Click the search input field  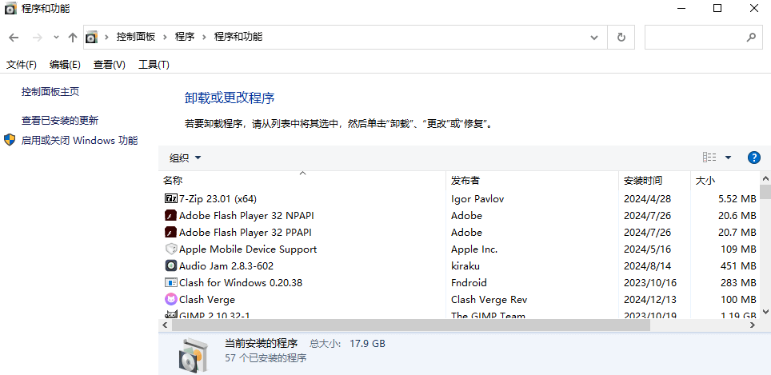coord(694,37)
